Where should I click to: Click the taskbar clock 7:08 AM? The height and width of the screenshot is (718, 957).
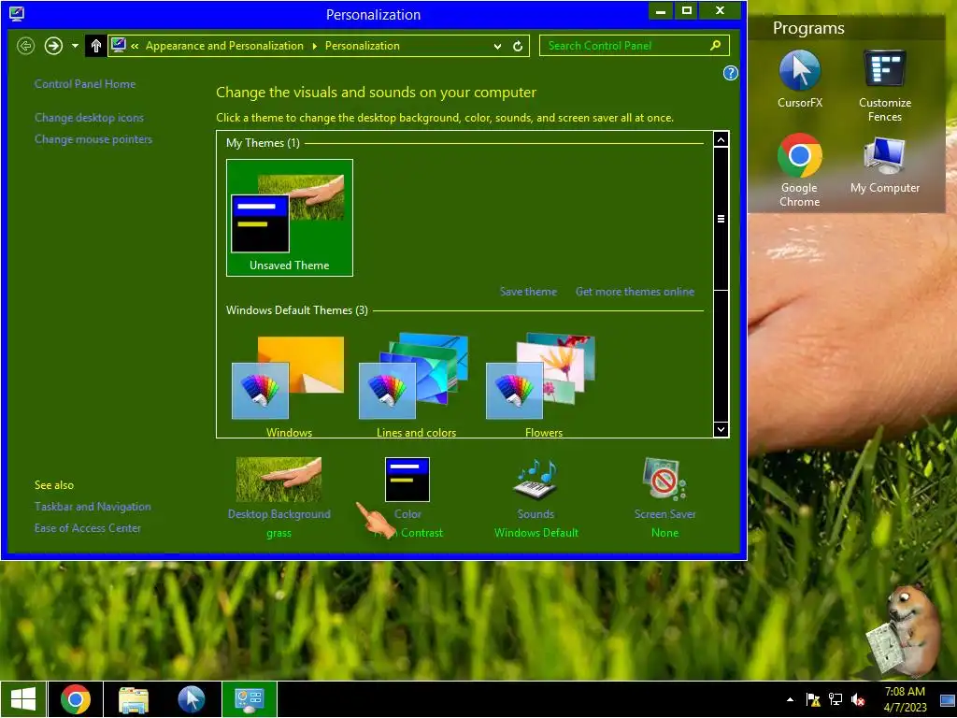click(x=905, y=699)
